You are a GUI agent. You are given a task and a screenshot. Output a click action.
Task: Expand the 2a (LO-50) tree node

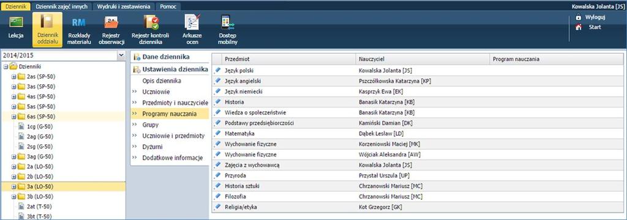(x=13, y=166)
